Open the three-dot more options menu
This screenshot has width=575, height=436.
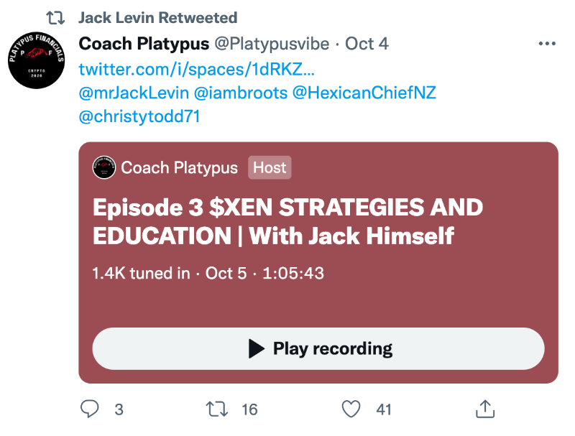[547, 44]
